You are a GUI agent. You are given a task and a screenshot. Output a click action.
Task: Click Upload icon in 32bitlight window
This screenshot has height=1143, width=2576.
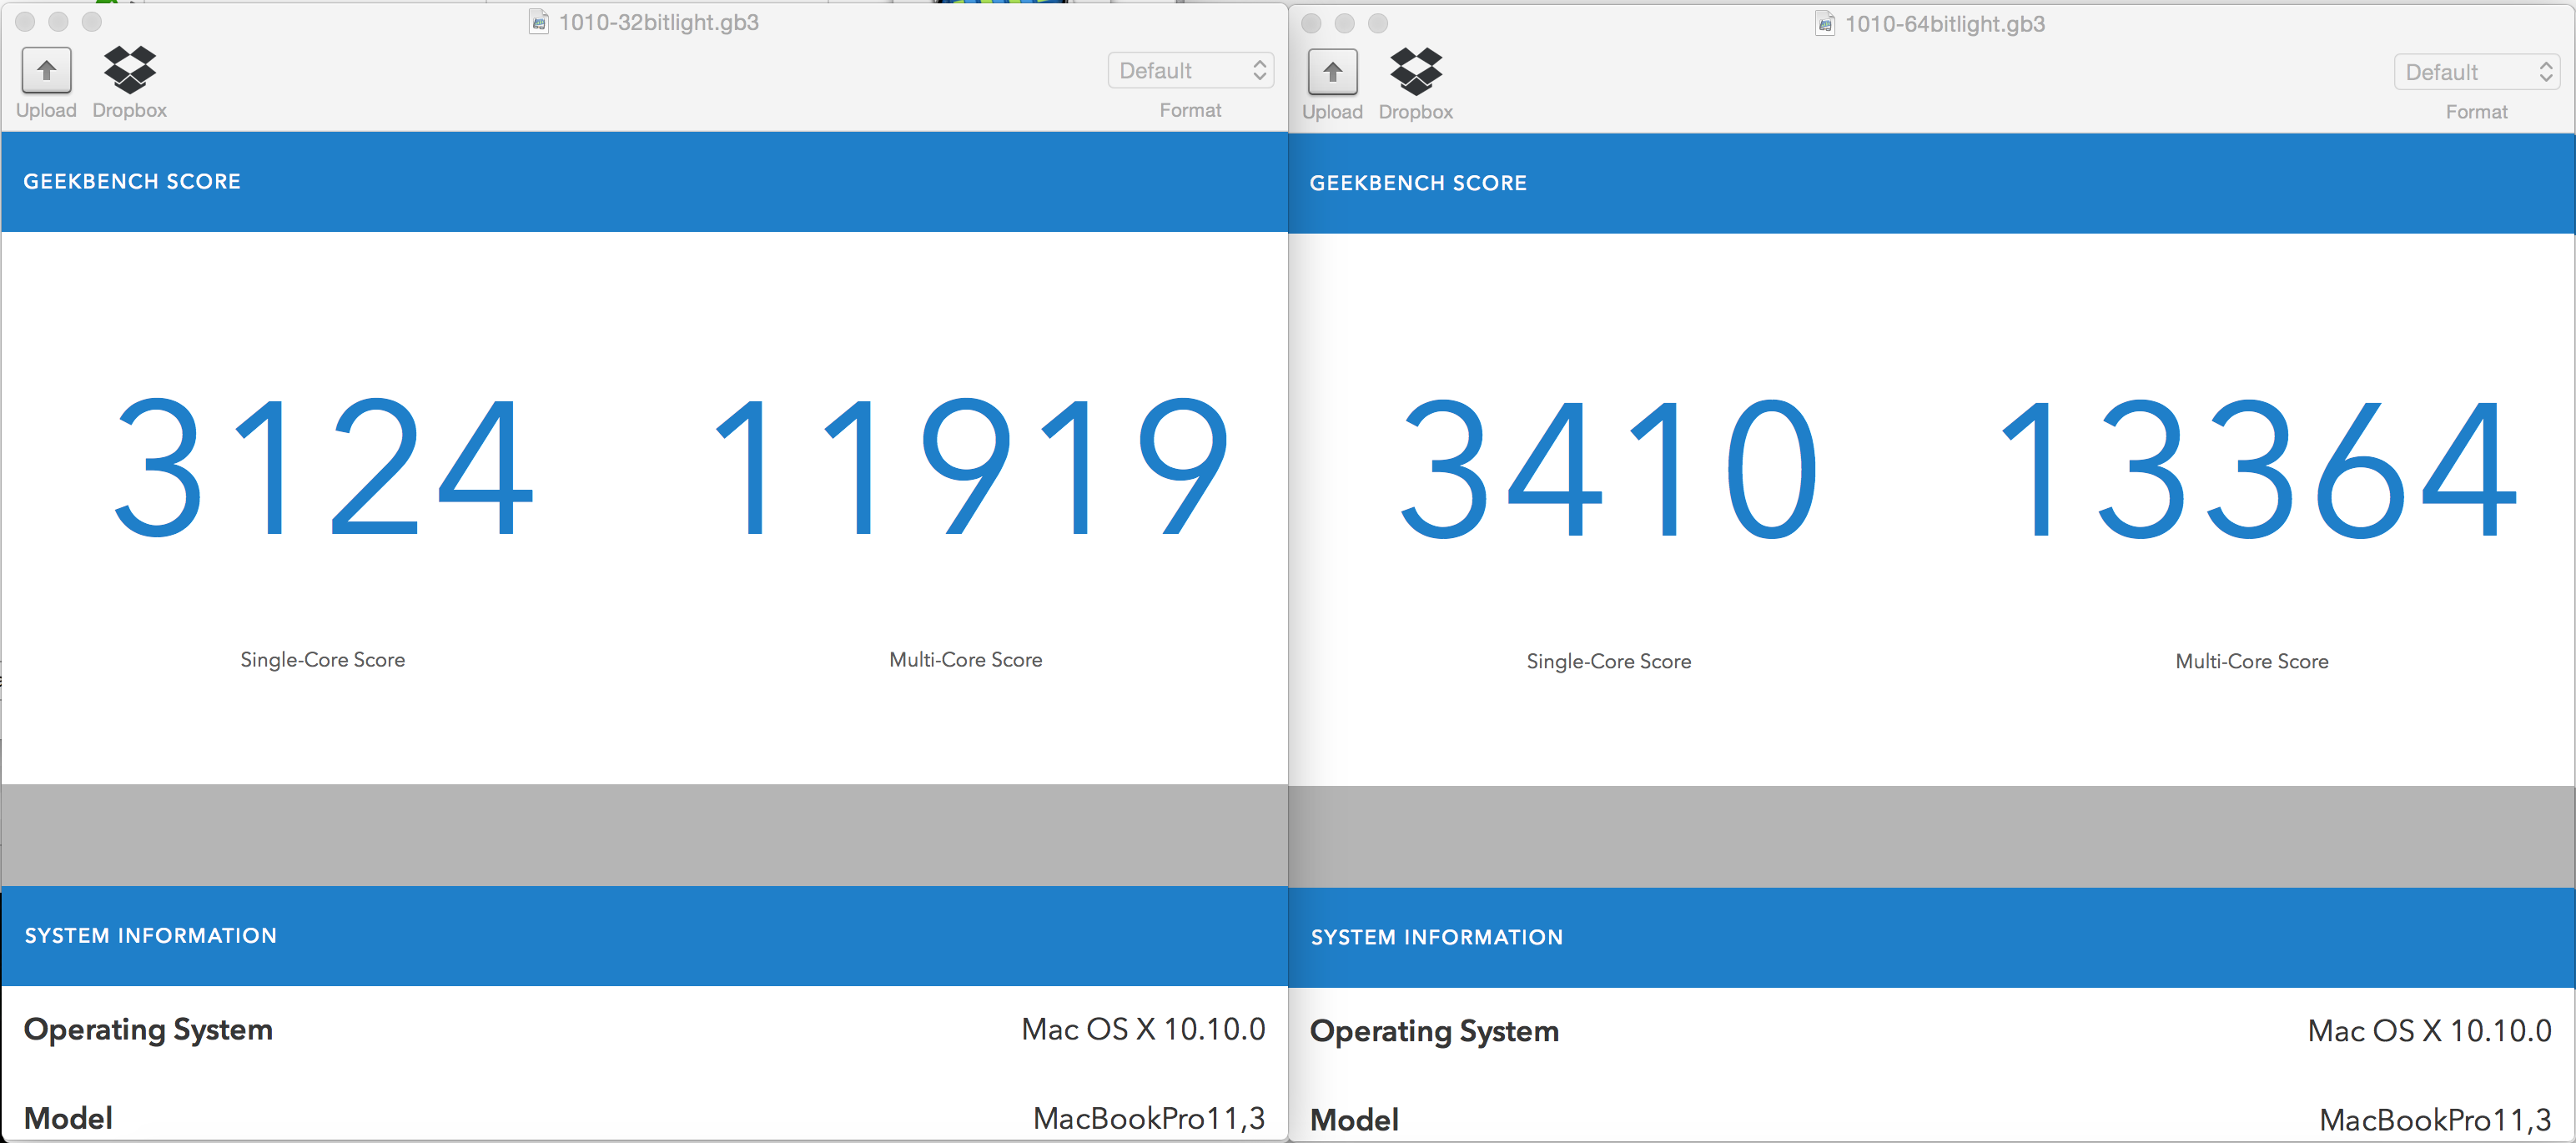click(46, 71)
